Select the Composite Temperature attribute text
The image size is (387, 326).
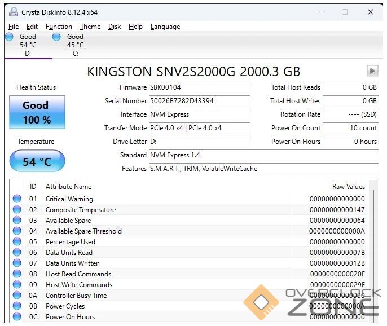(x=81, y=210)
